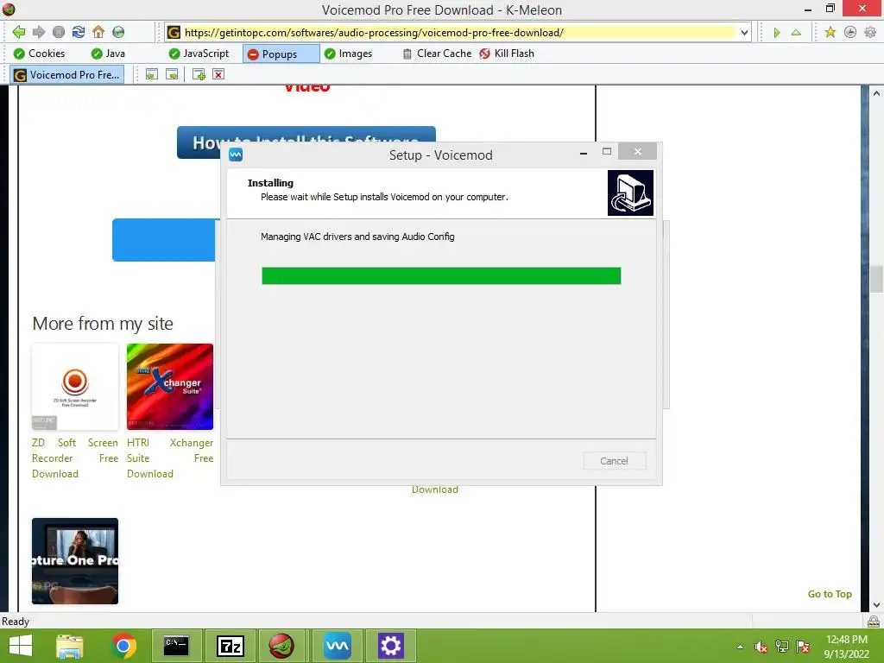Open Action Center flag tray icon
The width and height of the screenshot is (884, 663).
pos(803,647)
